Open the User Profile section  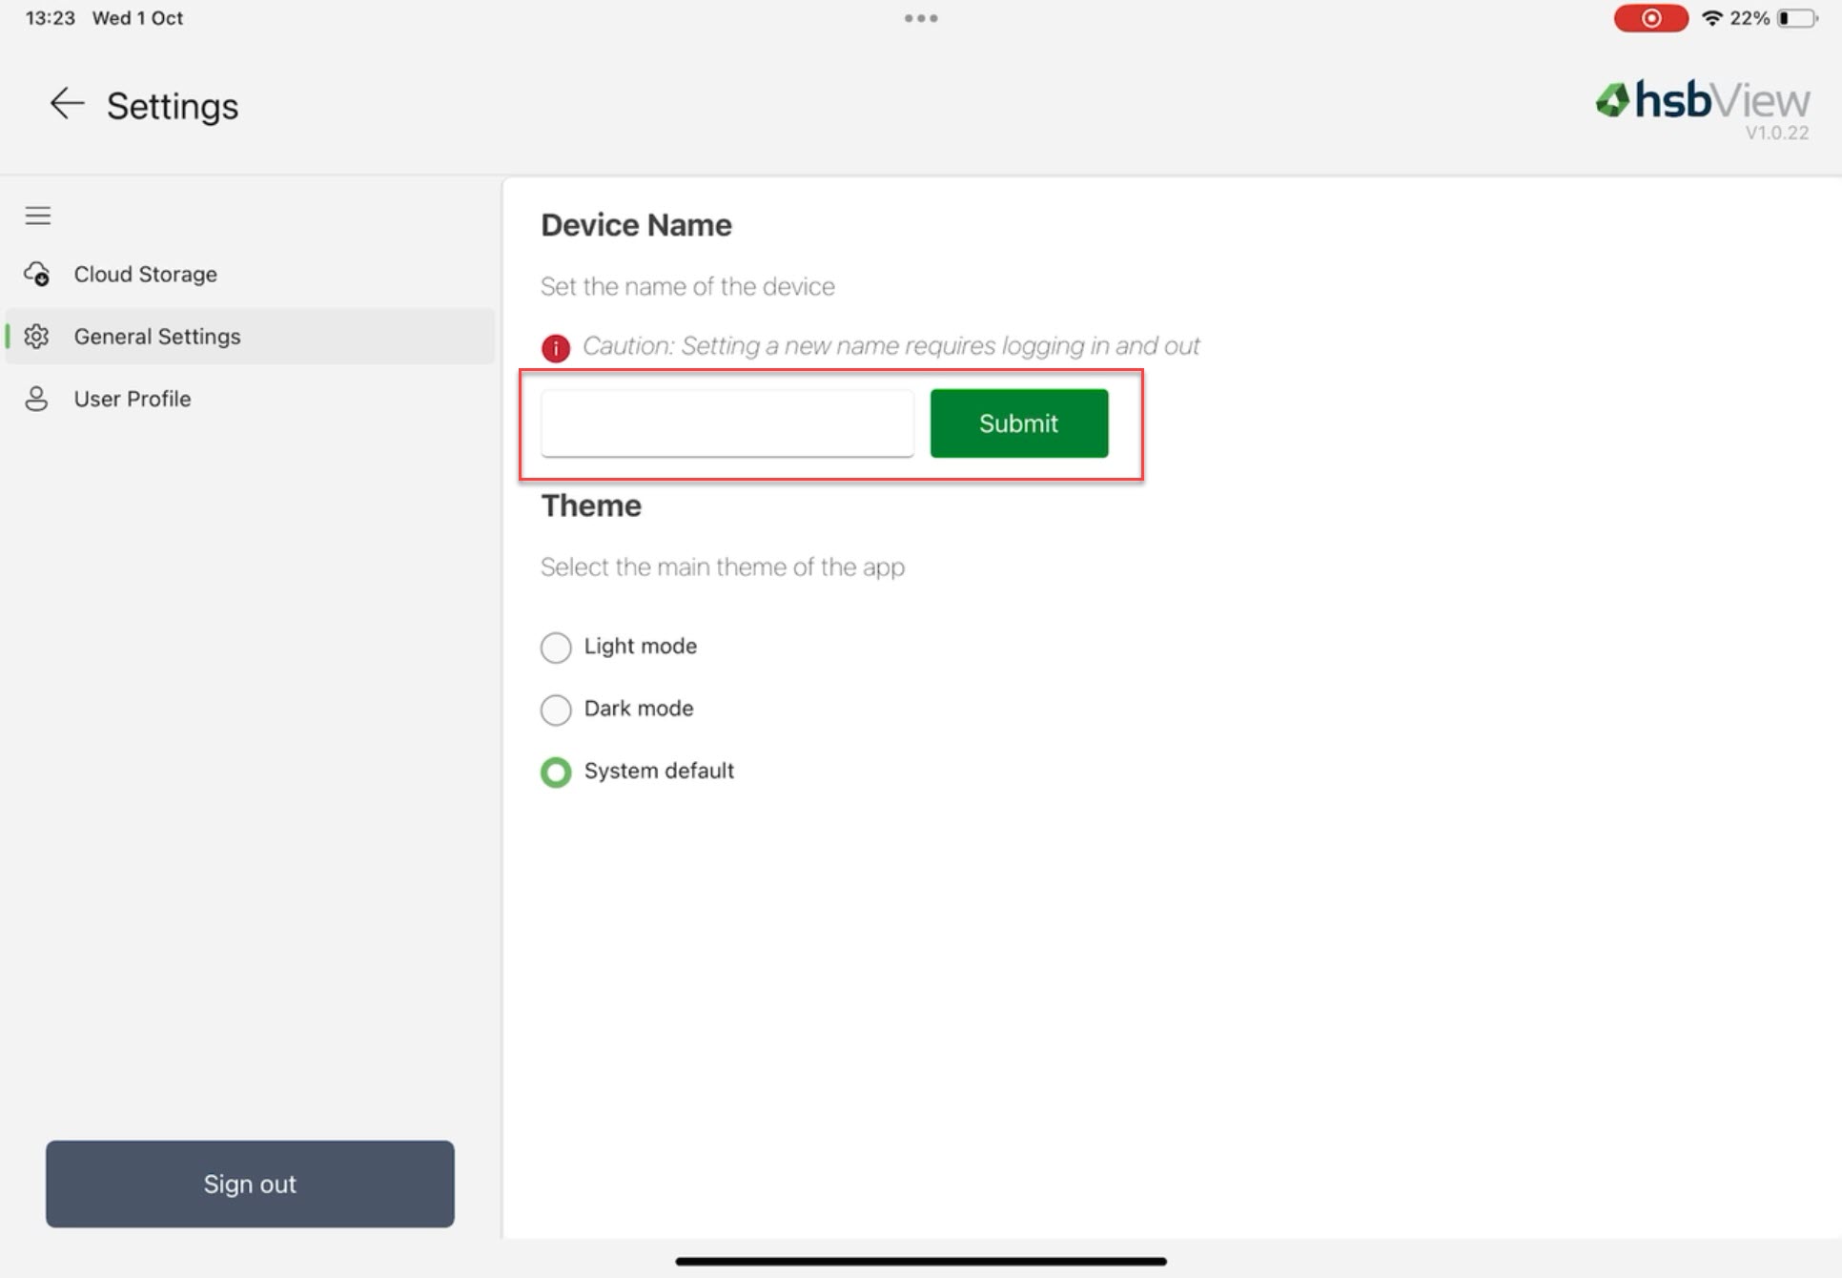133,399
